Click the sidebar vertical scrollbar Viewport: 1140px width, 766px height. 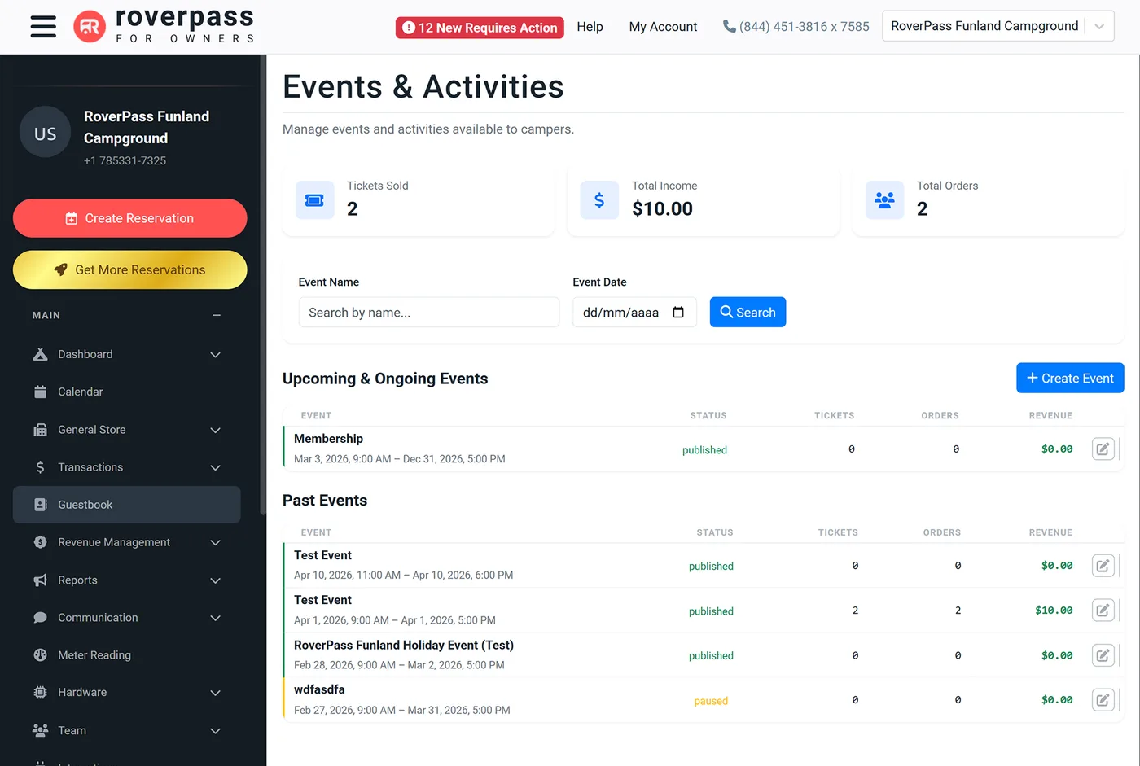262,285
